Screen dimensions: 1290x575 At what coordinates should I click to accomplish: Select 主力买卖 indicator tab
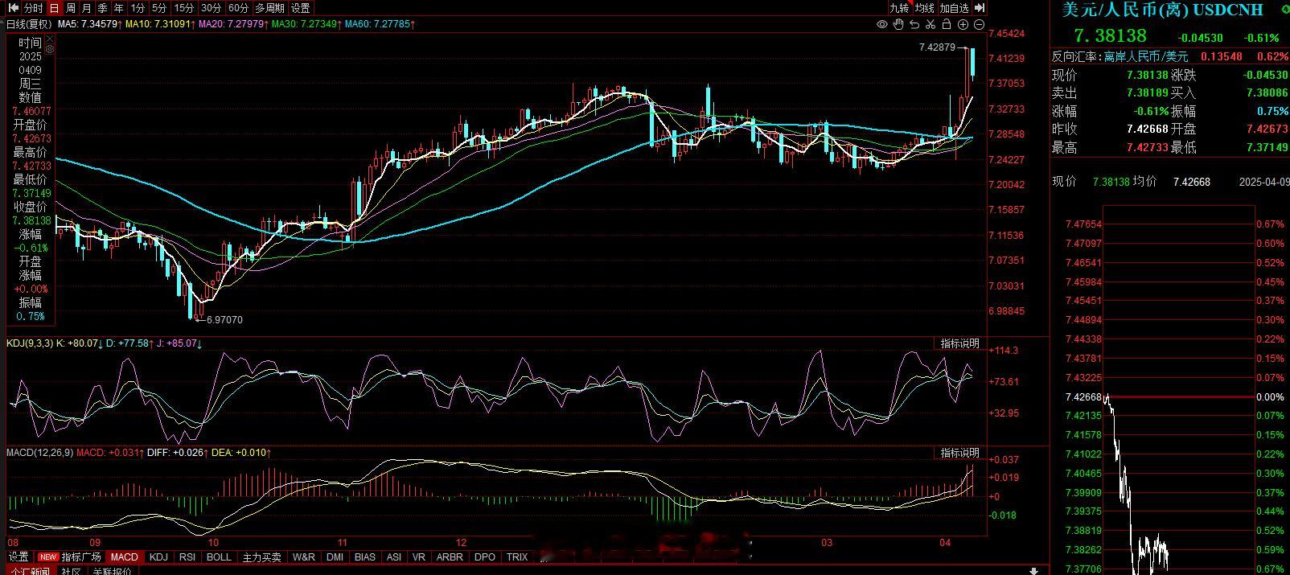[x=262, y=557]
